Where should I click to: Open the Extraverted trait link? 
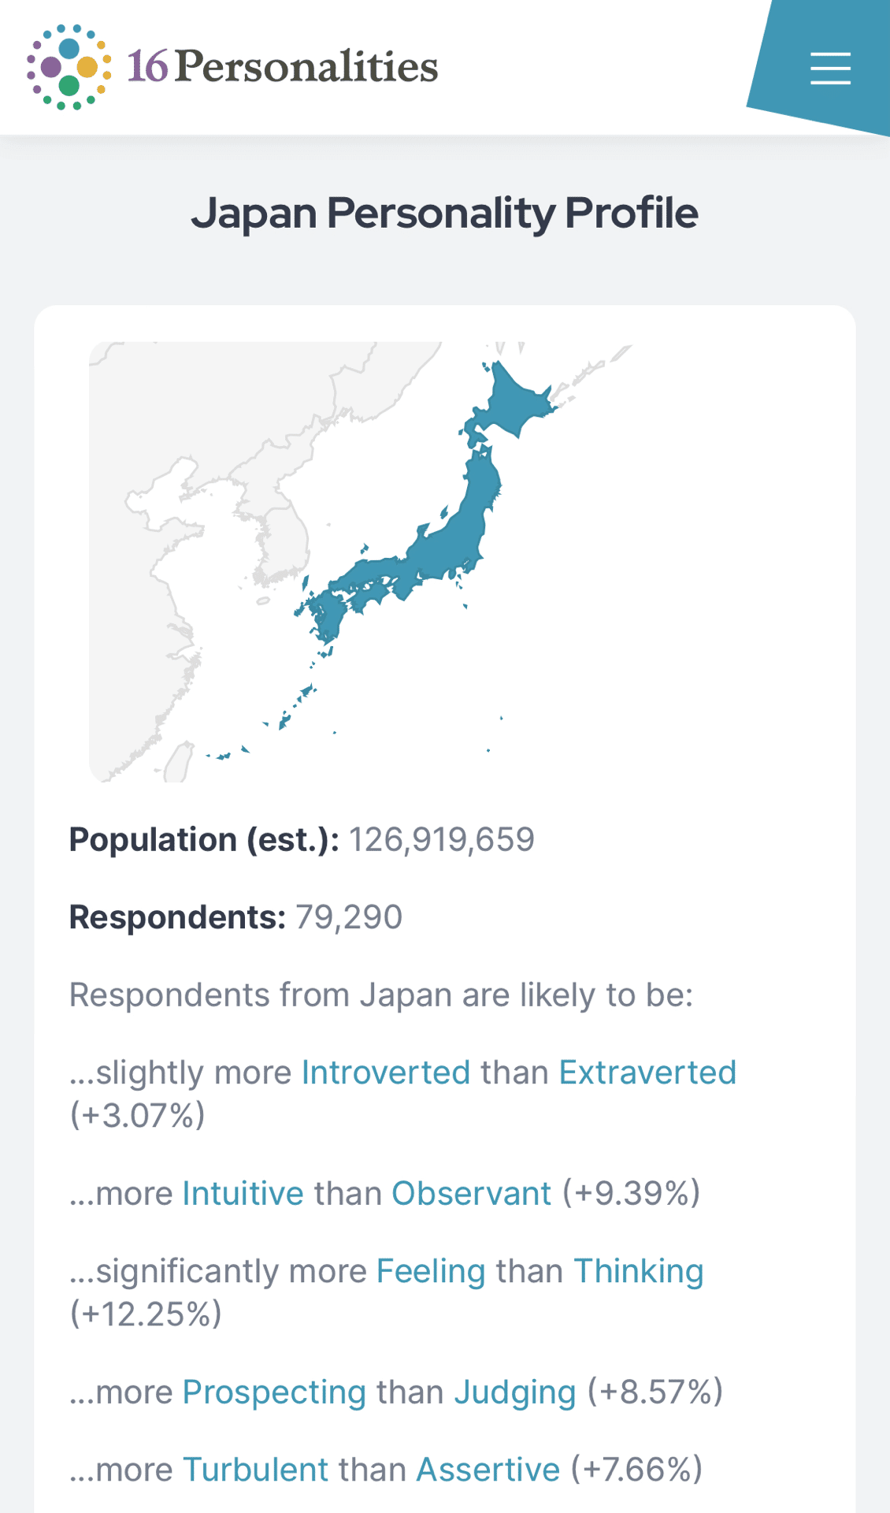click(x=647, y=1072)
